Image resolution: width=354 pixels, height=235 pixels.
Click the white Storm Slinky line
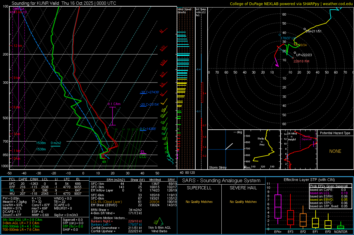click(229, 146)
